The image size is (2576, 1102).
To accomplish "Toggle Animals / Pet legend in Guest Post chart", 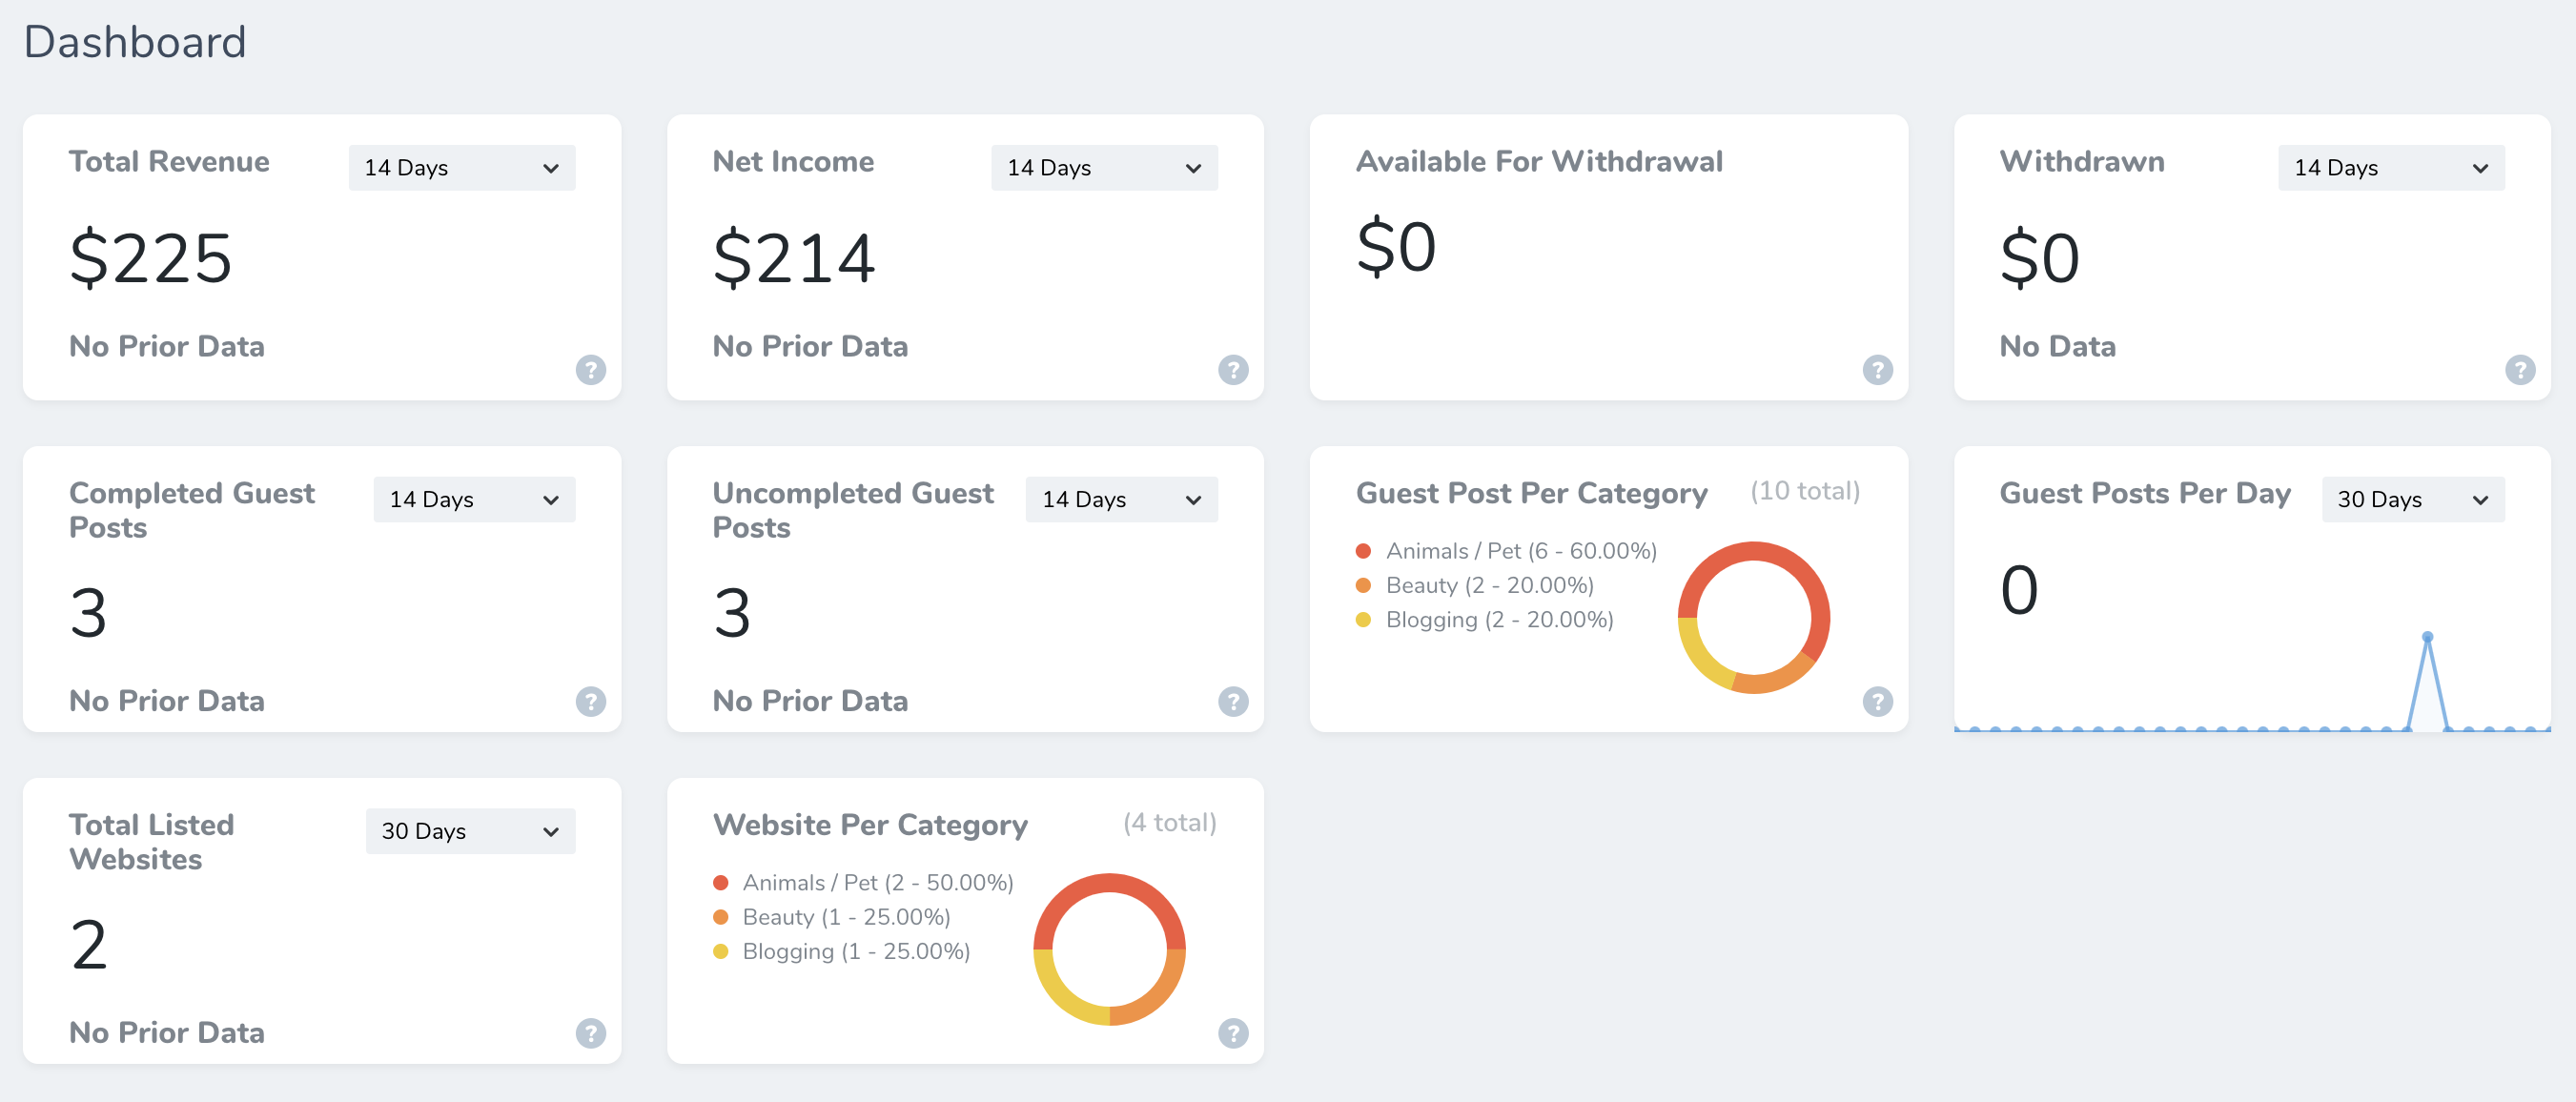I will pos(1506,551).
